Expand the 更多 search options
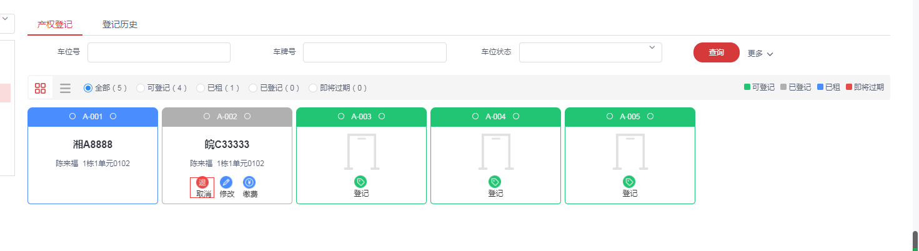919x251 pixels. (760, 54)
